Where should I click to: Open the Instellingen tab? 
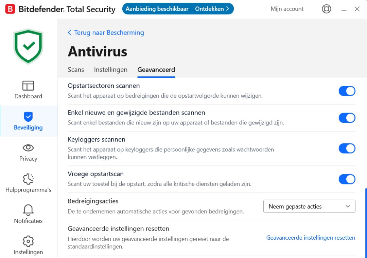pyautogui.click(x=111, y=70)
